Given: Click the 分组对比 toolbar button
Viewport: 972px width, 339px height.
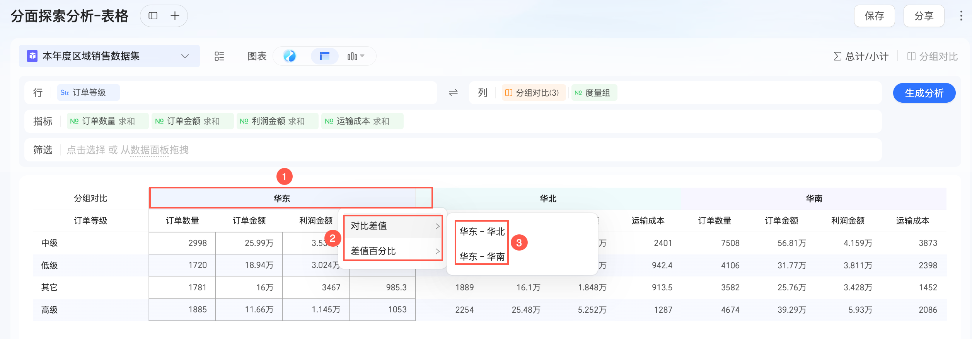Looking at the screenshot, I should pyautogui.click(x=932, y=56).
